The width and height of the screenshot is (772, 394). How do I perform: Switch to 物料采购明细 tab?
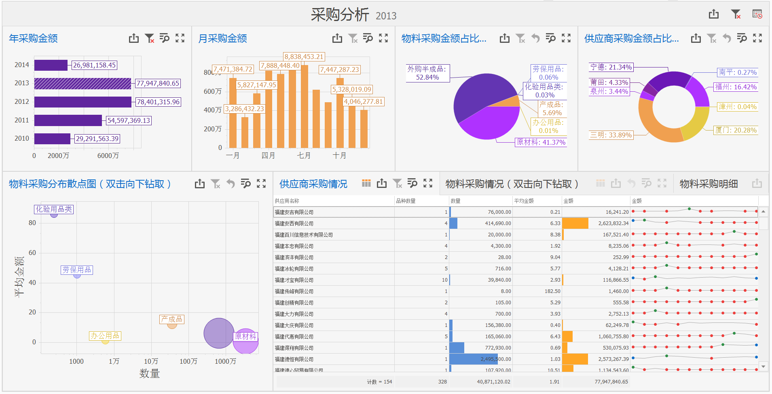click(x=709, y=184)
